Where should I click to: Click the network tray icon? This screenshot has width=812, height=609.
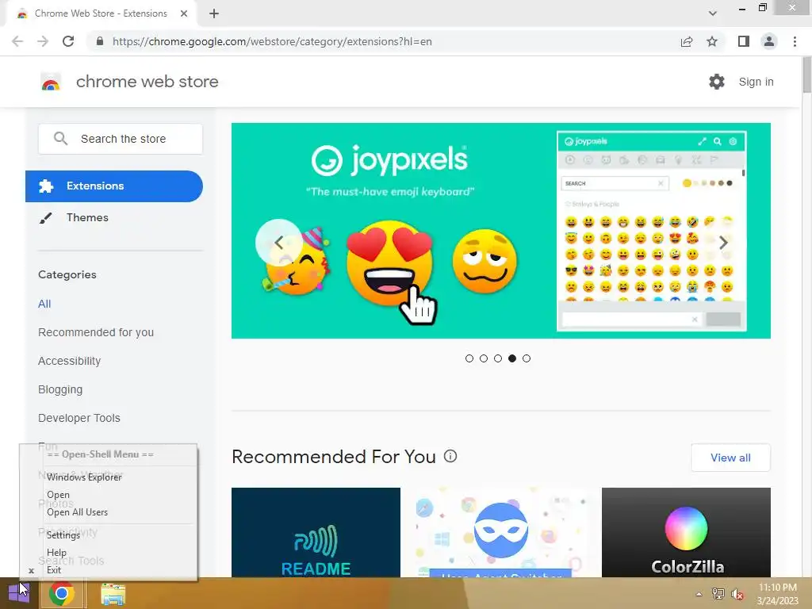tap(718, 594)
